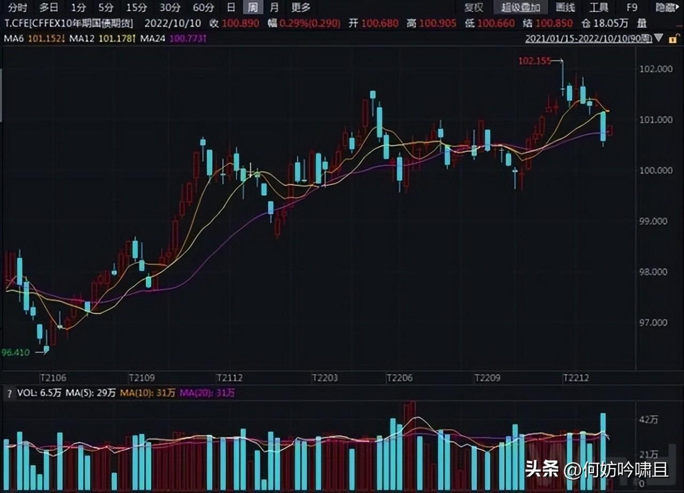This screenshot has width=684, height=493.
Task: Click the T2206 axis label
Action: coord(400,378)
